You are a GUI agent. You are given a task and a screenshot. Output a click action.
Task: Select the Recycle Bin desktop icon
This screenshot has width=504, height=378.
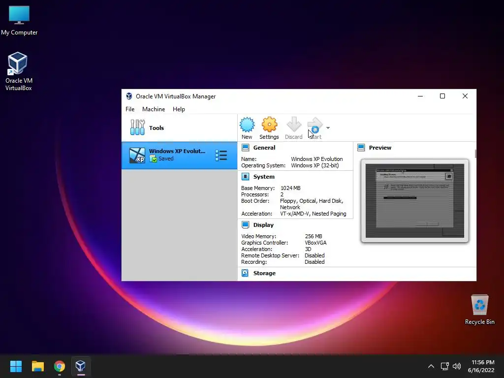[479, 309]
